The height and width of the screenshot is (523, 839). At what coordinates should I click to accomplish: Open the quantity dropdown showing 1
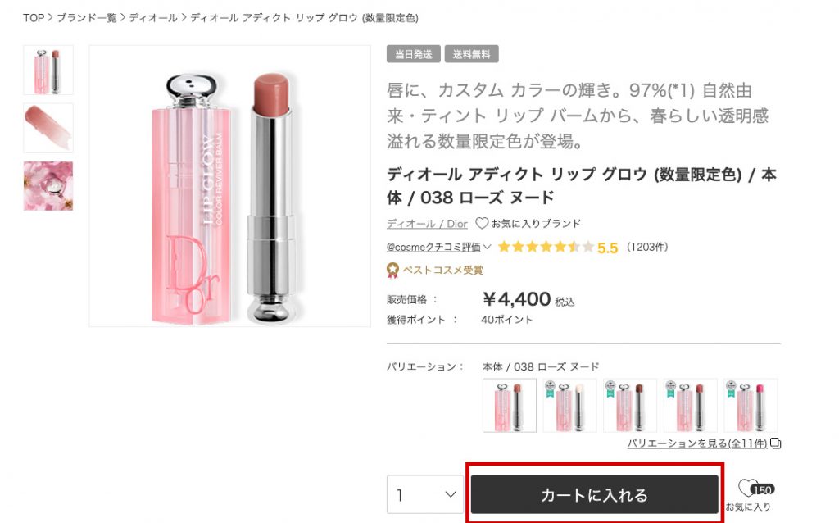pyautogui.click(x=424, y=495)
